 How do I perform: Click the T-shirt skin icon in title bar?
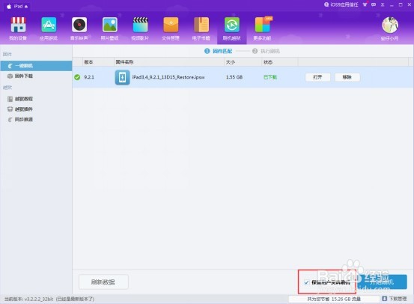pyautogui.click(x=365, y=4)
